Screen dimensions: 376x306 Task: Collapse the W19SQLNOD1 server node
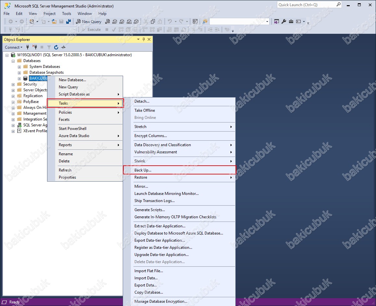[x=7, y=55]
